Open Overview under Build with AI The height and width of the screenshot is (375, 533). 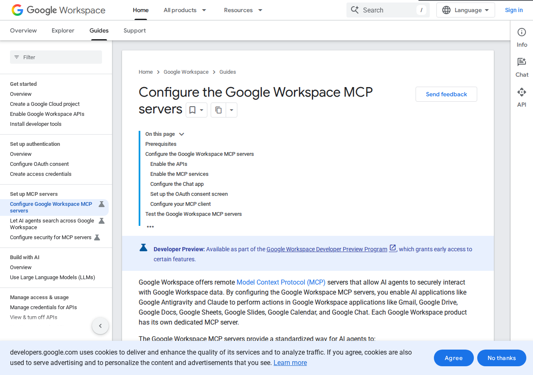coord(21,267)
